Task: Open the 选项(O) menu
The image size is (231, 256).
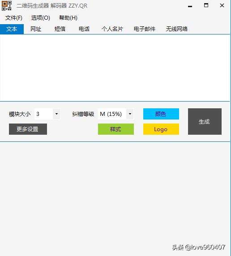Action: click(x=41, y=18)
